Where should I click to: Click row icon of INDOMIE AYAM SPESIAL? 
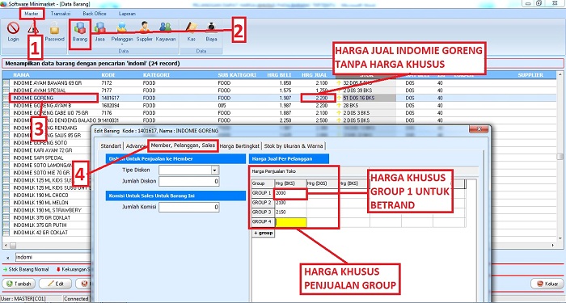tap(6, 90)
